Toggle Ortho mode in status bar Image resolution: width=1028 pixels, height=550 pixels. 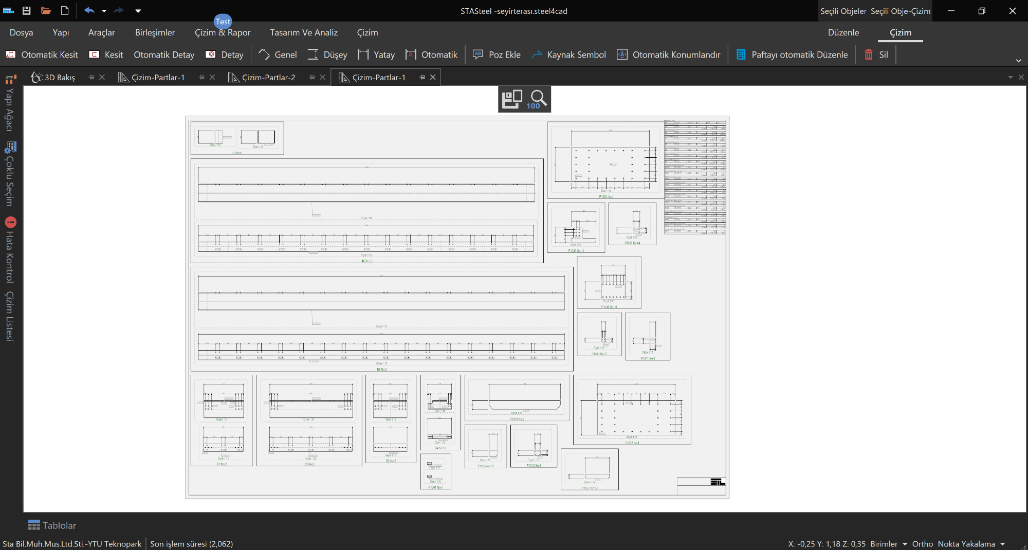pyautogui.click(x=922, y=544)
